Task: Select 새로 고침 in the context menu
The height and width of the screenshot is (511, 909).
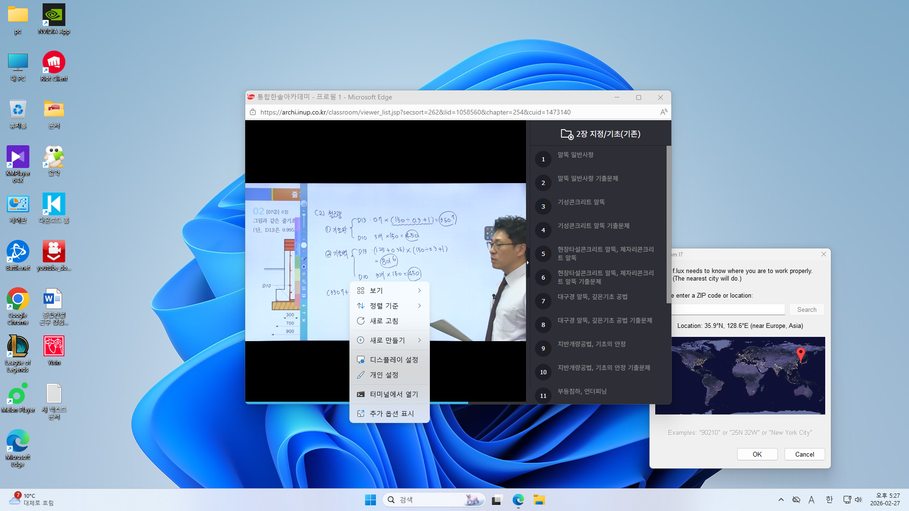Action: click(384, 321)
